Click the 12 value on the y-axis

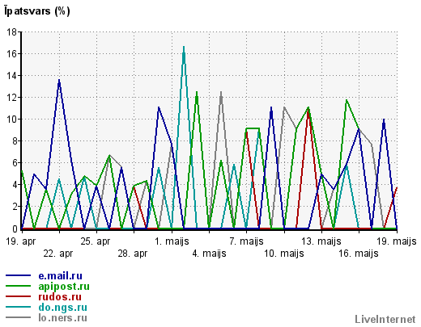point(11,98)
